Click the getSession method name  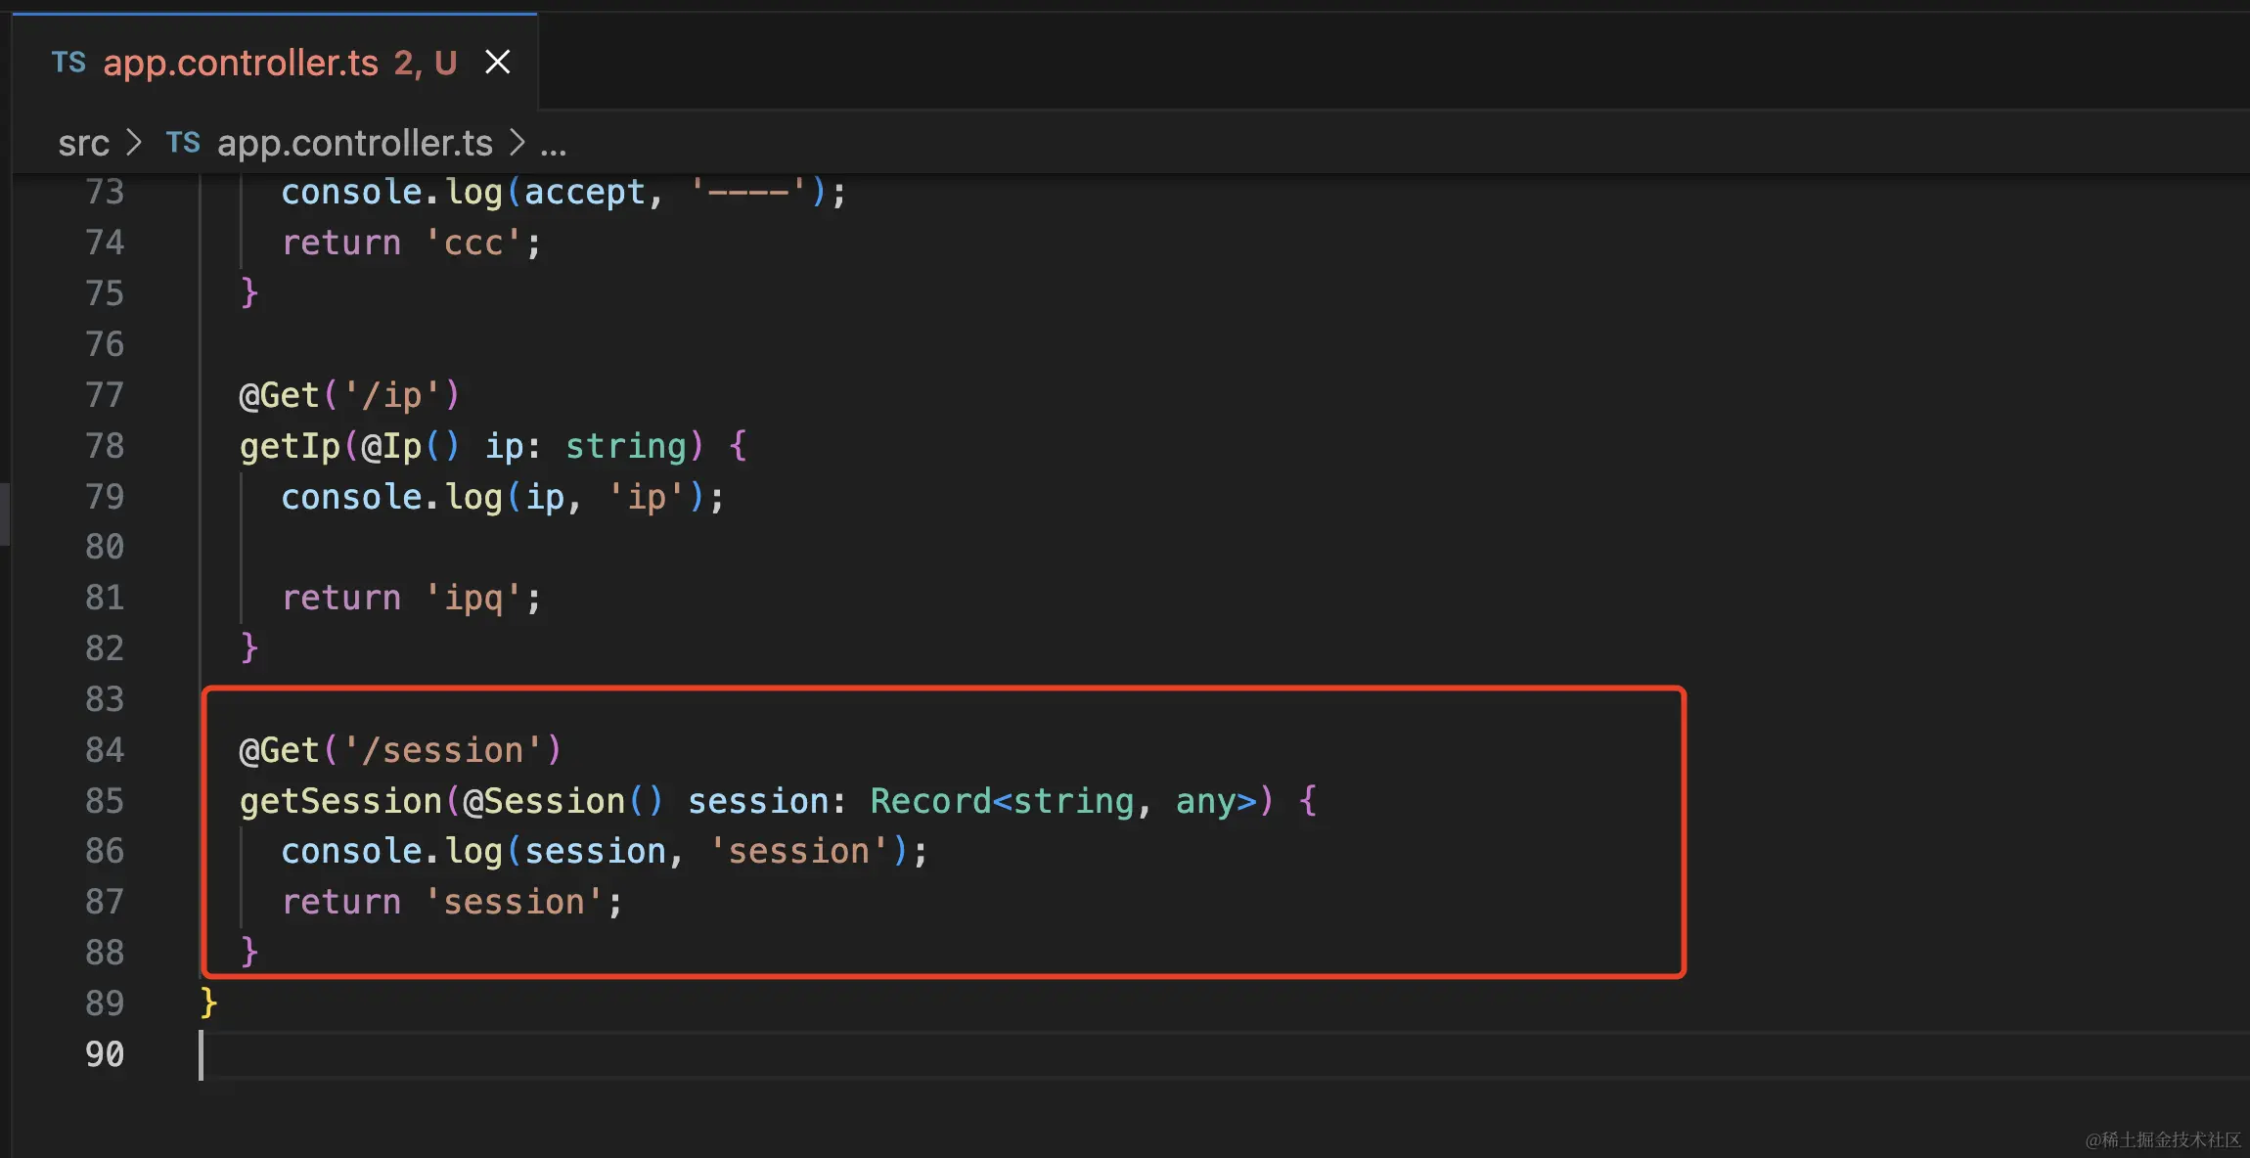(340, 801)
